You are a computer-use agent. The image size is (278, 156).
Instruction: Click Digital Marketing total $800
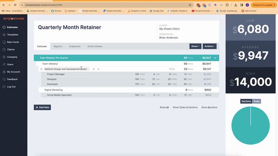[208, 90]
